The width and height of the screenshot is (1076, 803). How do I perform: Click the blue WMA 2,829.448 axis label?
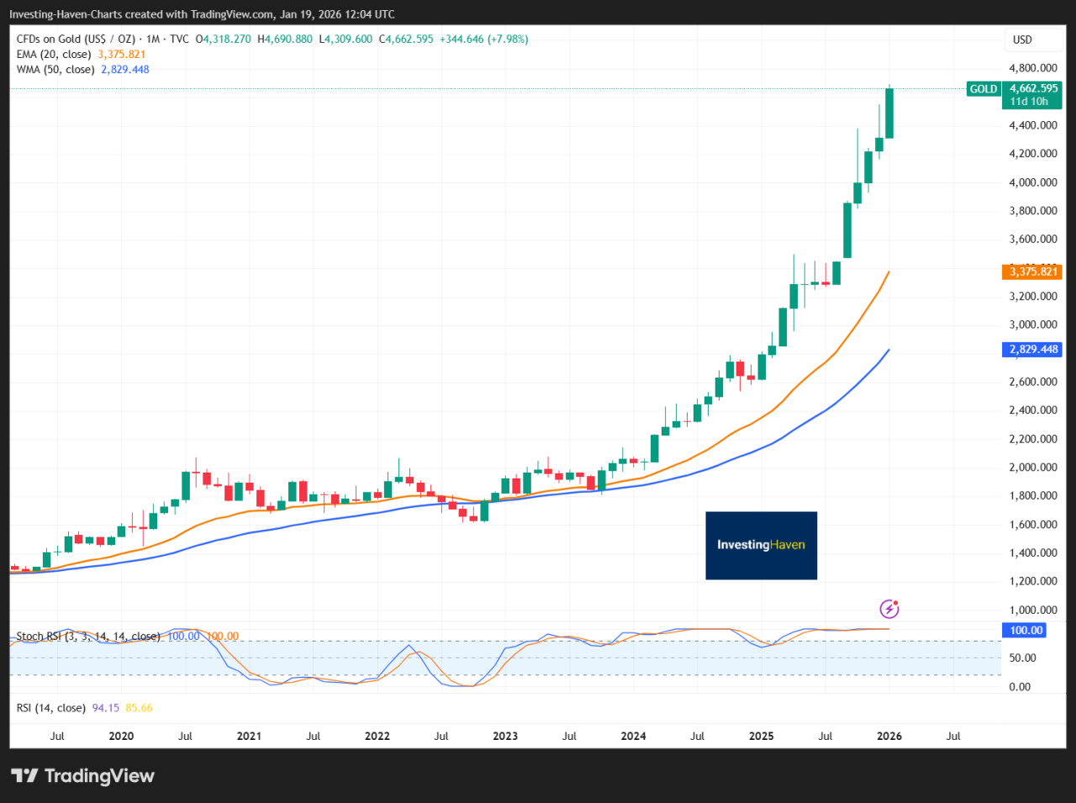pyautogui.click(x=1031, y=350)
